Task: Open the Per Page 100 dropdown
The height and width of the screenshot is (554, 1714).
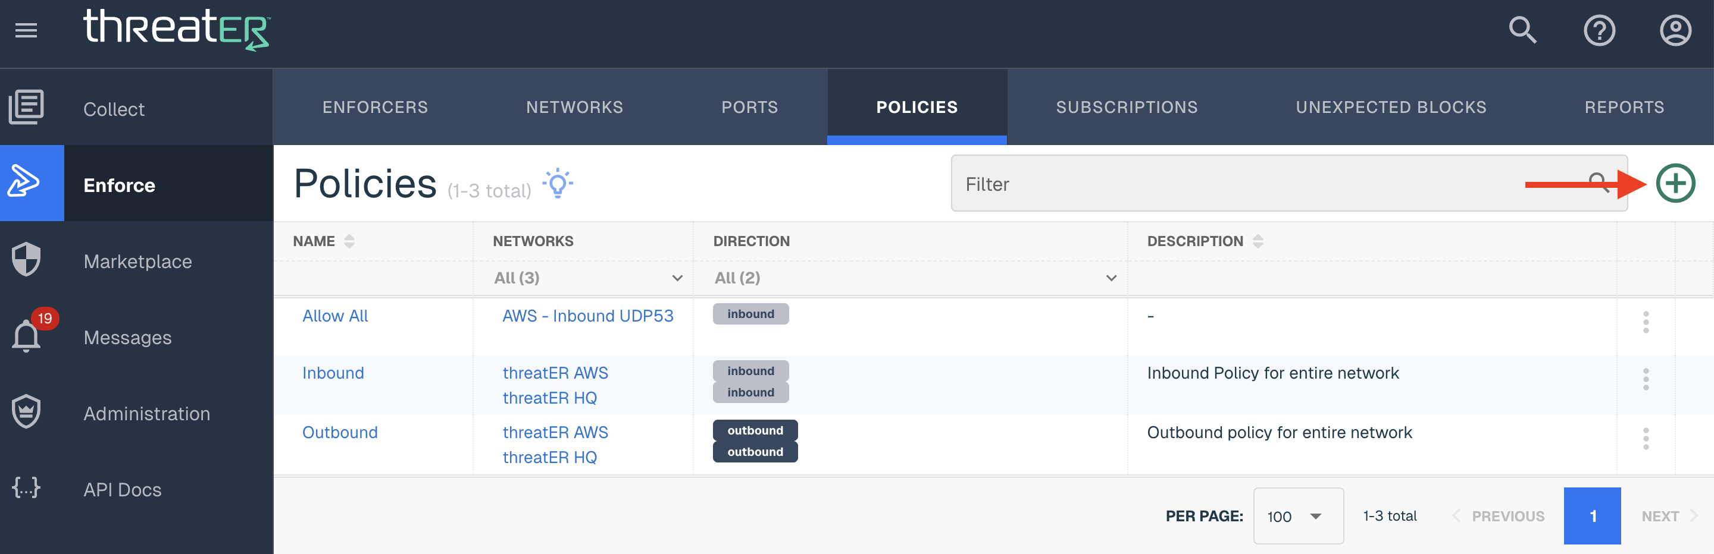Action: click(1297, 515)
